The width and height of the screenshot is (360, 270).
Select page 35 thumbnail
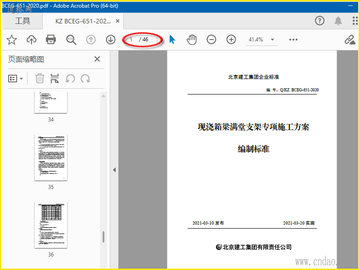pyautogui.click(x=51, y=157)
